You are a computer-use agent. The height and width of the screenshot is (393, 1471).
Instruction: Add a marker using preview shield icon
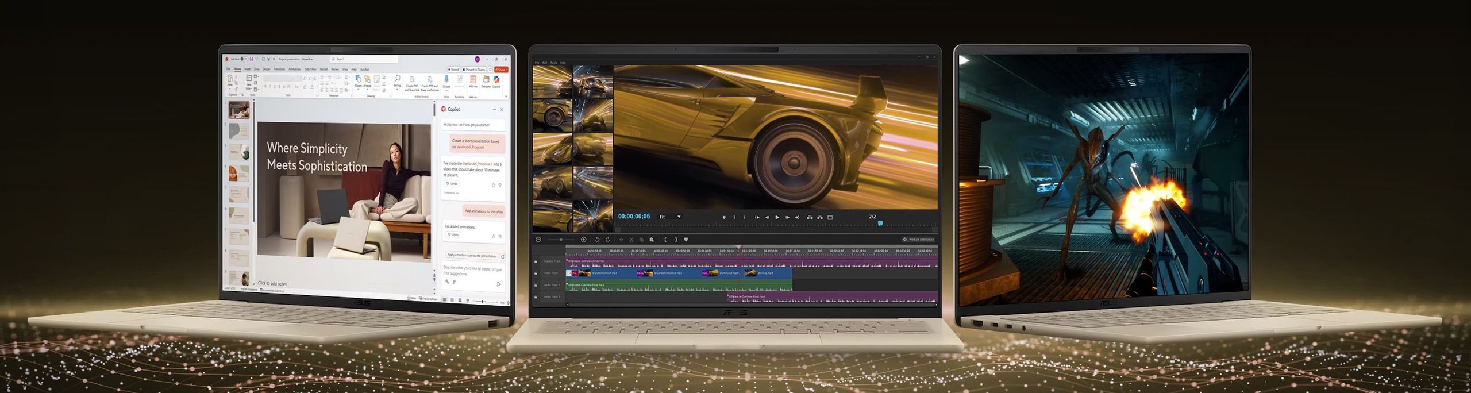[724, 217]
